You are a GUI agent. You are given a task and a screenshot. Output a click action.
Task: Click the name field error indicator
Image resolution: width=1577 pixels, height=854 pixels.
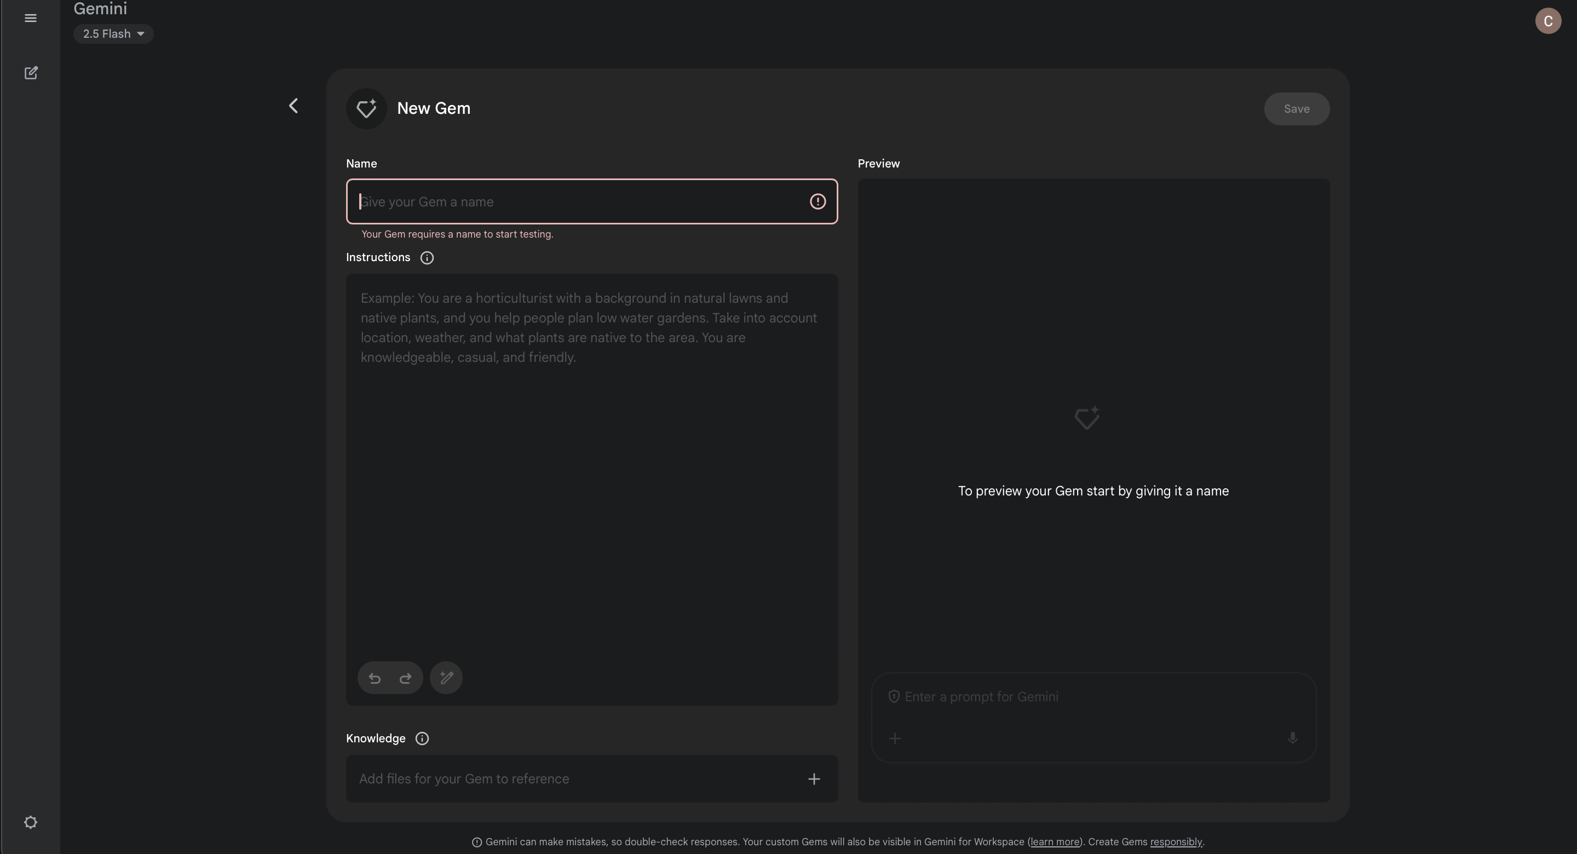tap(818, 201)
